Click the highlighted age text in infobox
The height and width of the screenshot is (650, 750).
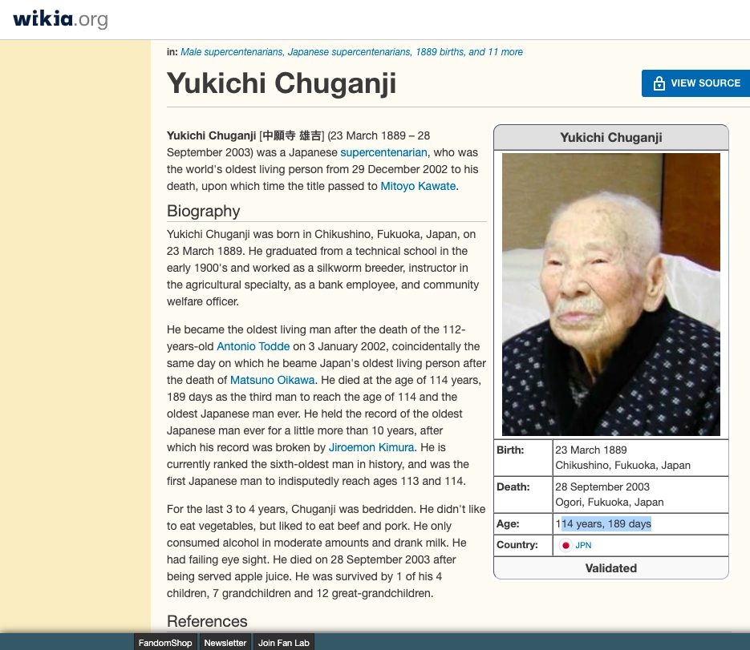[x=606, y=524]
